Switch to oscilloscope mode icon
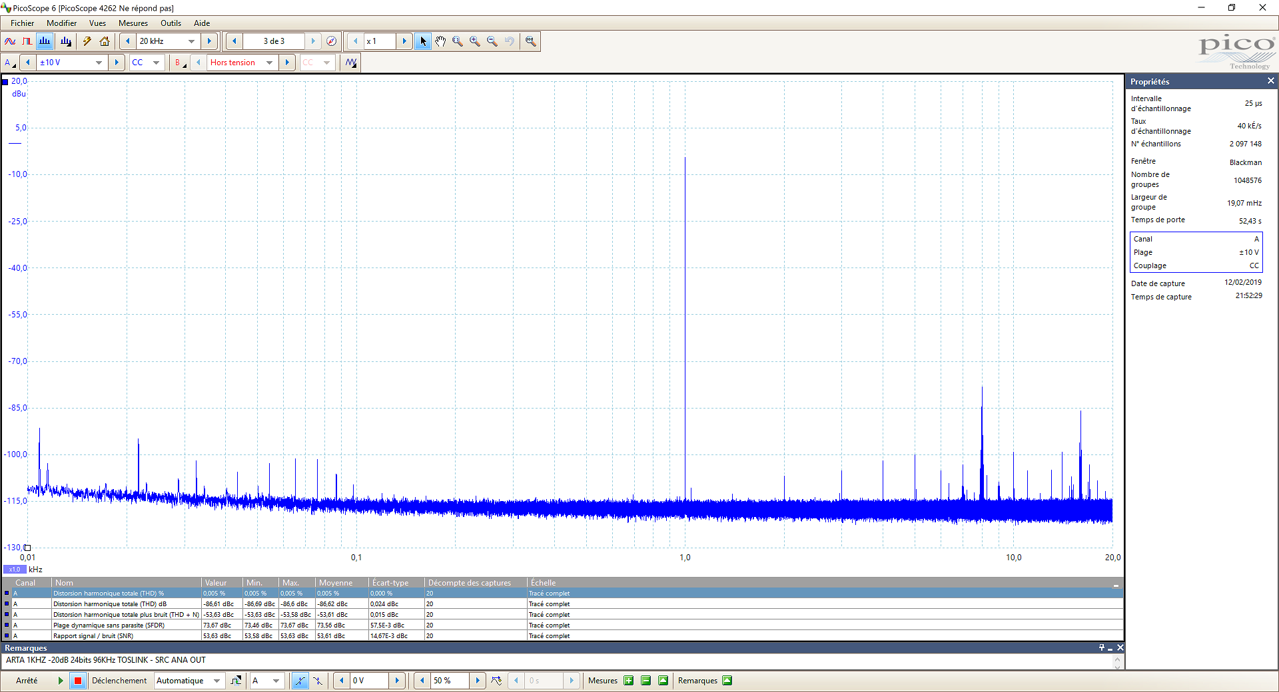Viewport: 1279px width, 692px height. [x=10, y=41]
